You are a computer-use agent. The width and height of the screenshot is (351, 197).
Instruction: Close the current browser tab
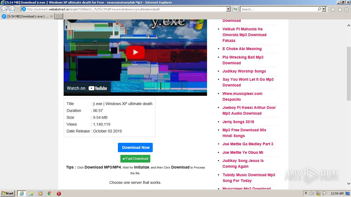[x=51, y=16]
